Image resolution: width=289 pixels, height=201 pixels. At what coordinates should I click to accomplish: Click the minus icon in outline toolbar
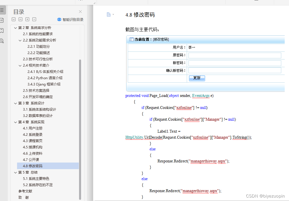tap(34, 19)
